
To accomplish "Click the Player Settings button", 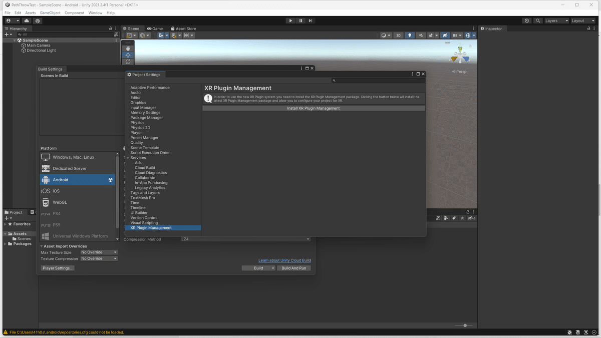I will click(58, 268).
